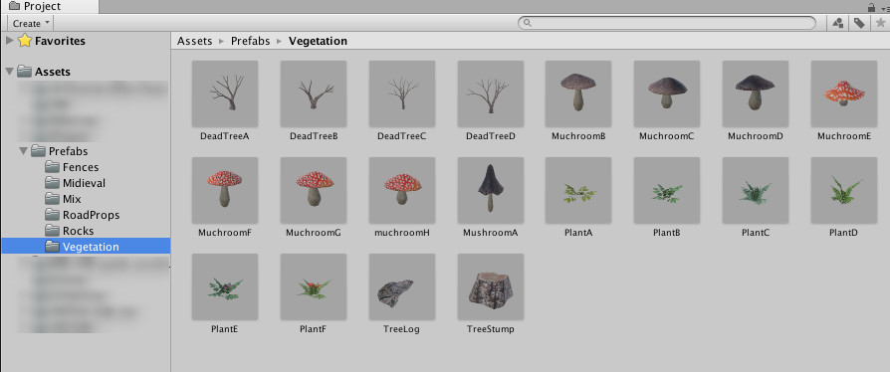Select the Prefabs folder in tree
The image size is (890, 372).
(60, 151)
